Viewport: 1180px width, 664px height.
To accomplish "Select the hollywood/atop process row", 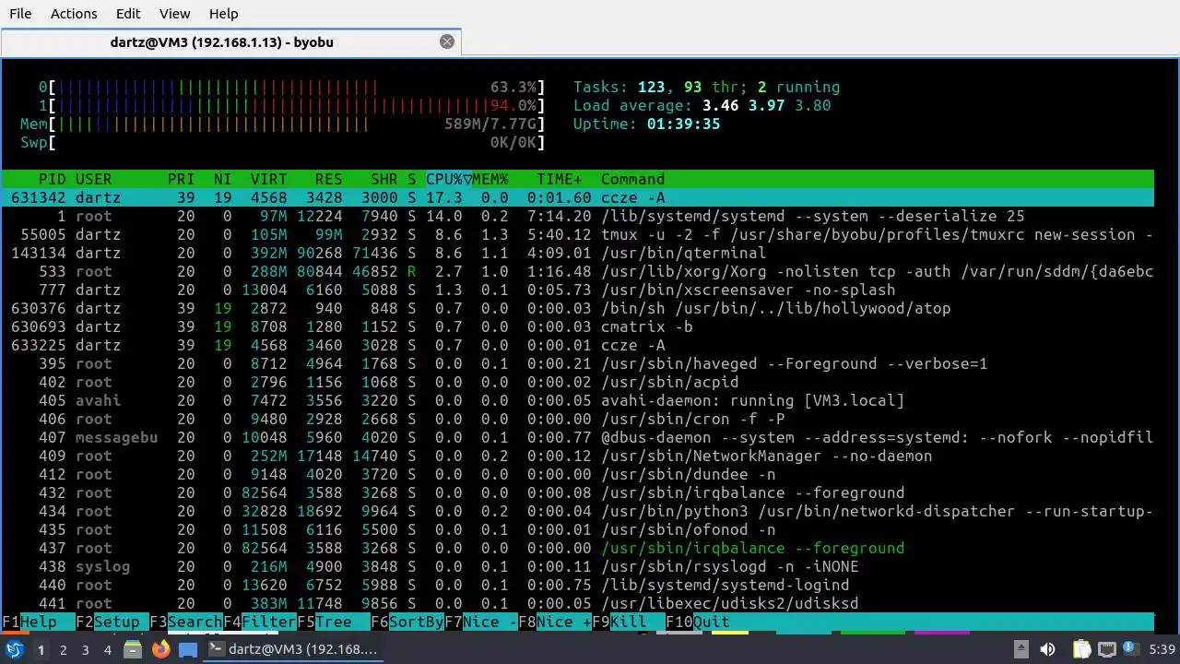I will (x=578, y=308).
